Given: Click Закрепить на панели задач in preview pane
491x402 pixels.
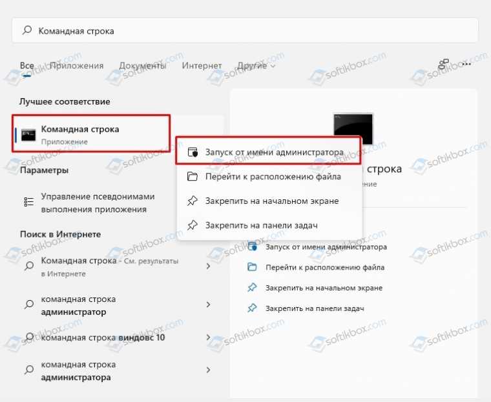Looking at the screenshot, I should (x=315, y=308).
